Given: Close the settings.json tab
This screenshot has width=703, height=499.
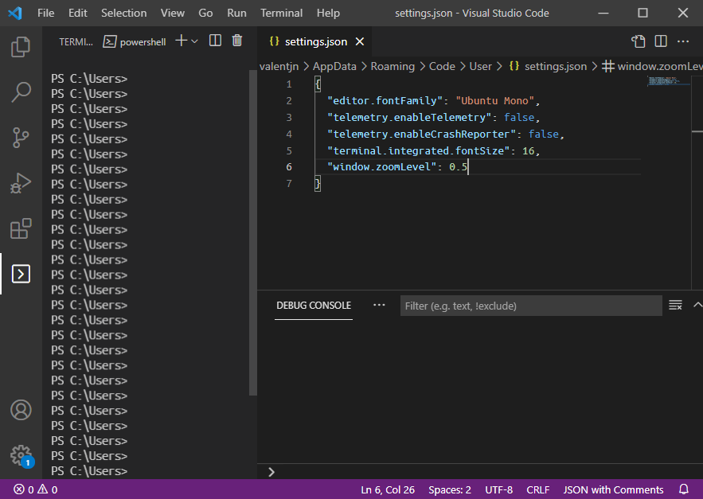Looking at the screenshot, I should [x=360, y=41].
